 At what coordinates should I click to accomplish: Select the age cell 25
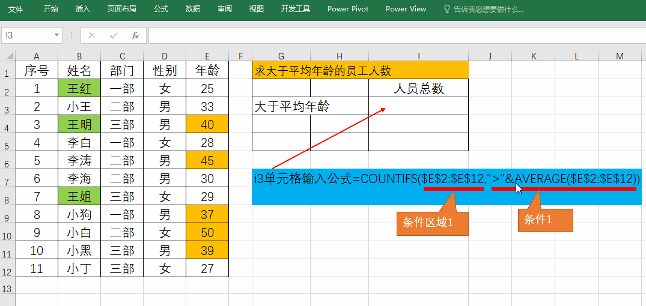(x=207, y=88)
